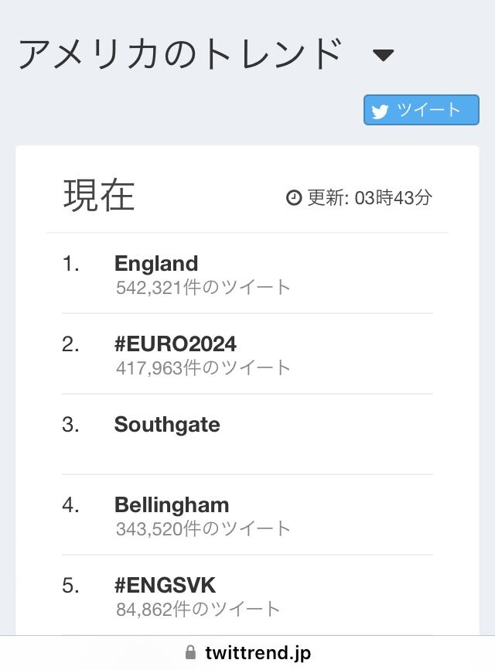Click the 現在 section heading

pyautogui.click(x=99, y=195)
